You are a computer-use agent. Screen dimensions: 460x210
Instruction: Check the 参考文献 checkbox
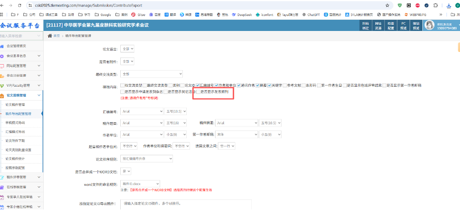click(285, 86)
